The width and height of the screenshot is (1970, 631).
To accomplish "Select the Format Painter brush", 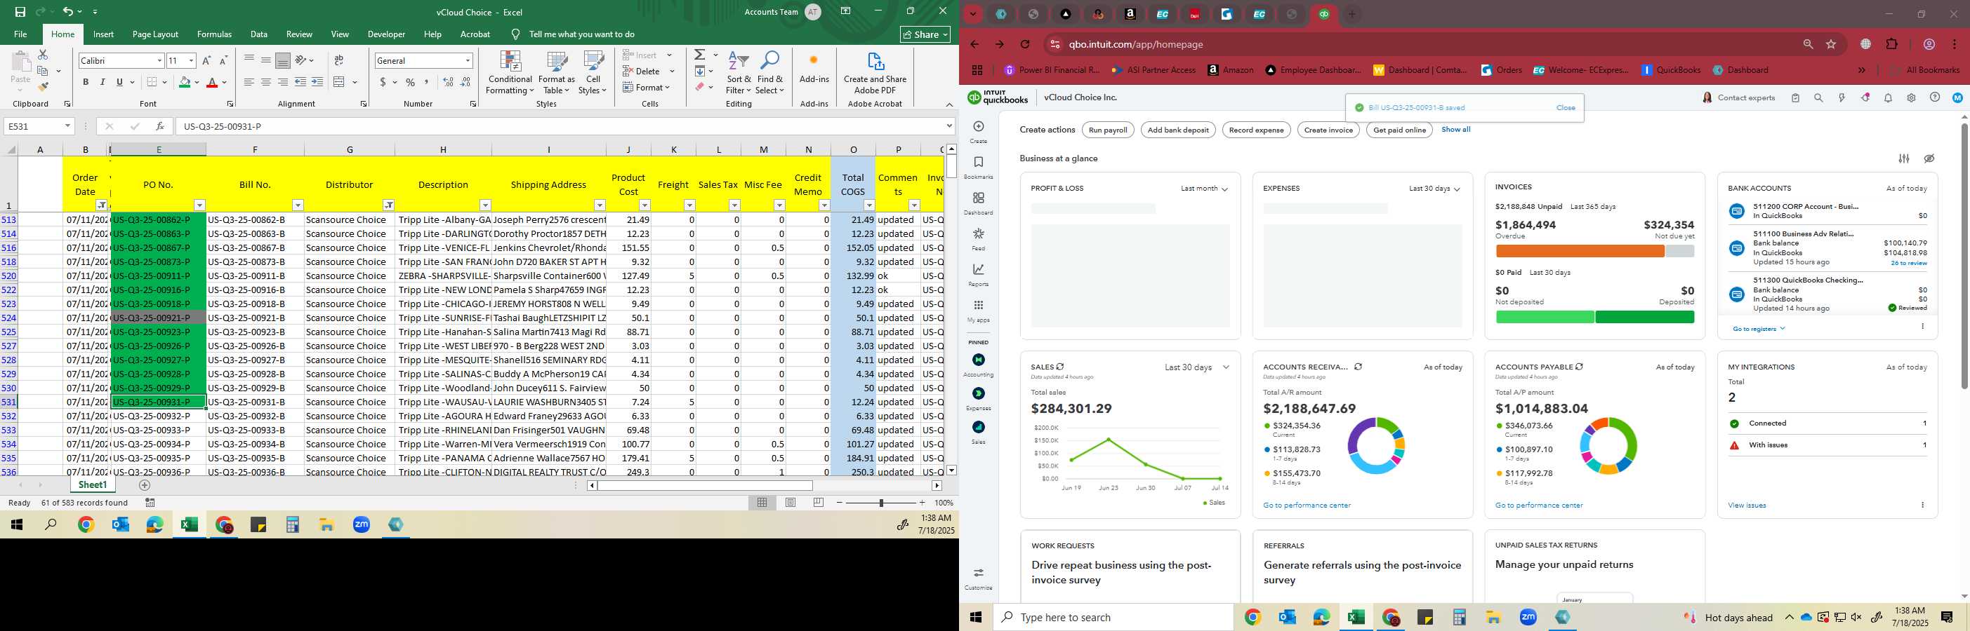I will click(43, 86).
